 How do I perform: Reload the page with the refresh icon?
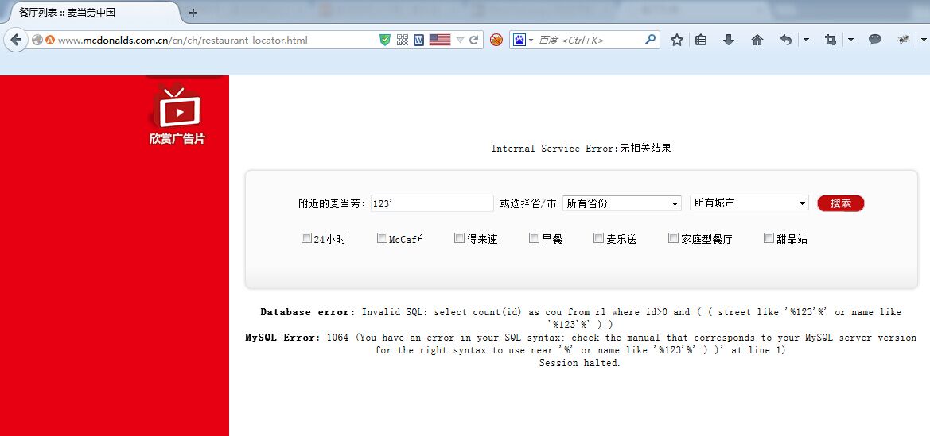(x=473, y=40)
